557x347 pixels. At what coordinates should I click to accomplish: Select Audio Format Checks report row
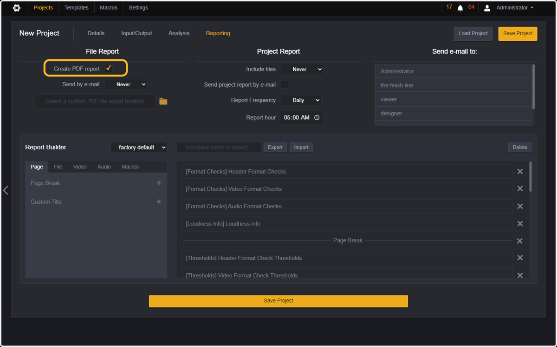348,206
